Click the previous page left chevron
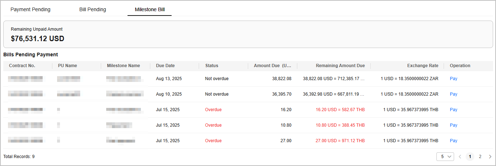The width and height of the screenshot is (496, 166). point(460,157)
